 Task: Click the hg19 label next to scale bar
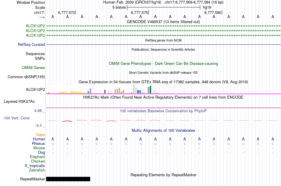point(207,7)
